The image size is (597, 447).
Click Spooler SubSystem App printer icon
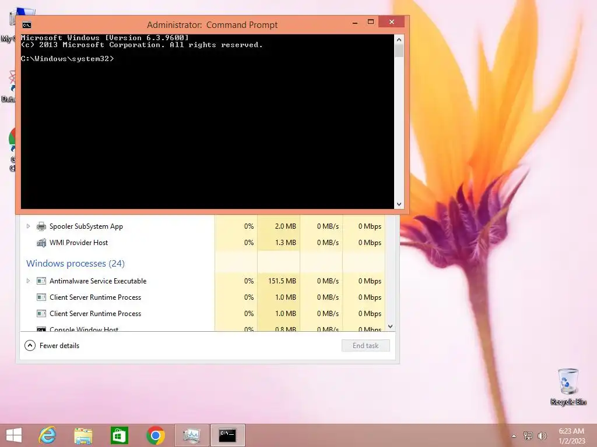click(41, 226)
